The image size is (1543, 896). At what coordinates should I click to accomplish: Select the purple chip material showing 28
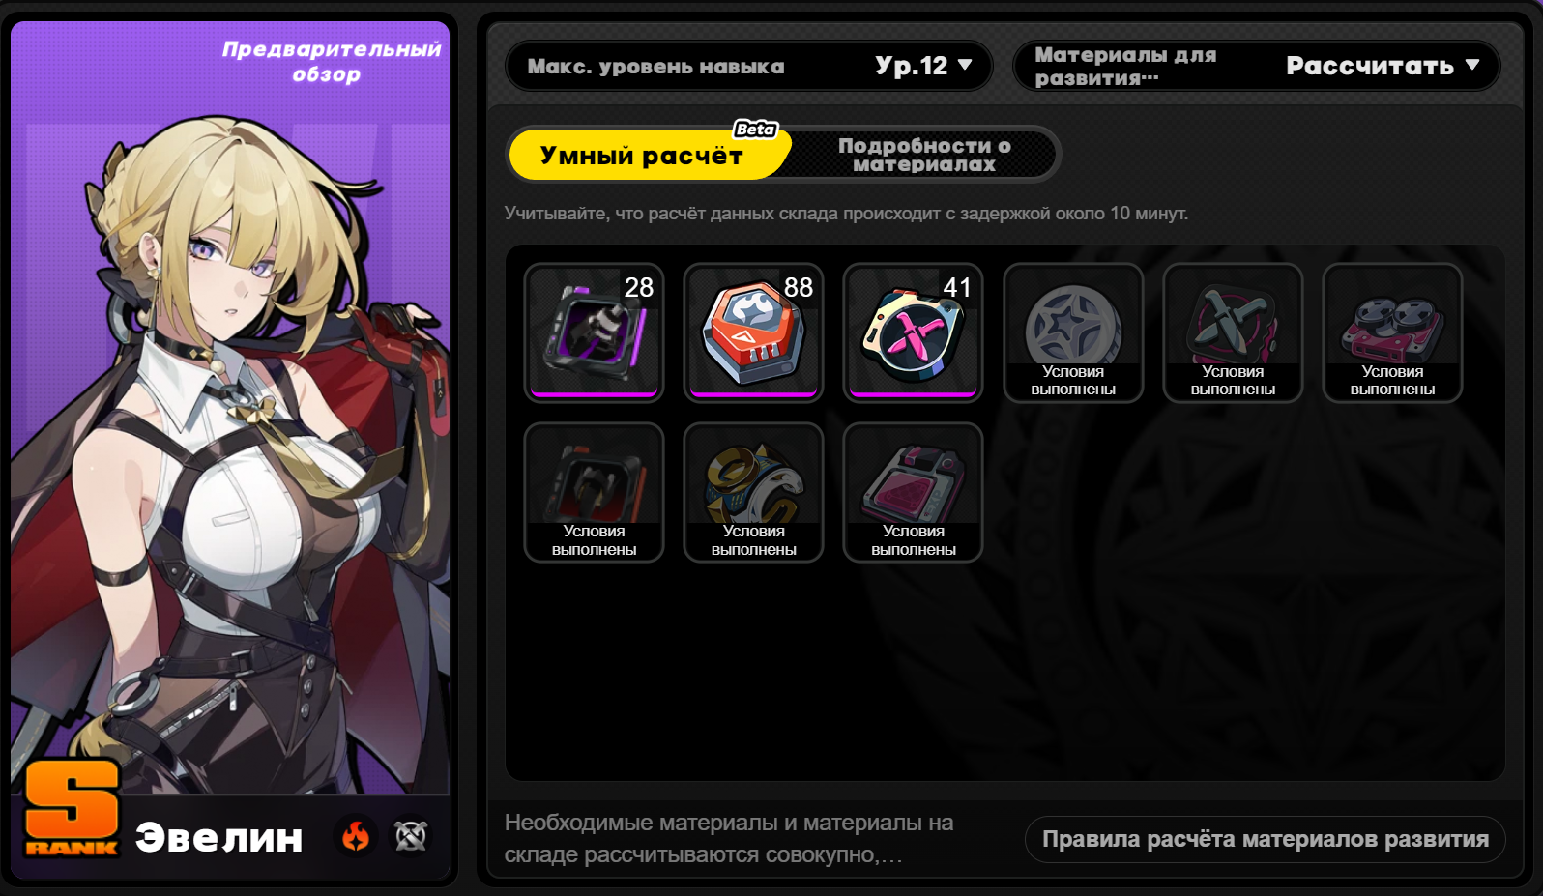[594, 332]
